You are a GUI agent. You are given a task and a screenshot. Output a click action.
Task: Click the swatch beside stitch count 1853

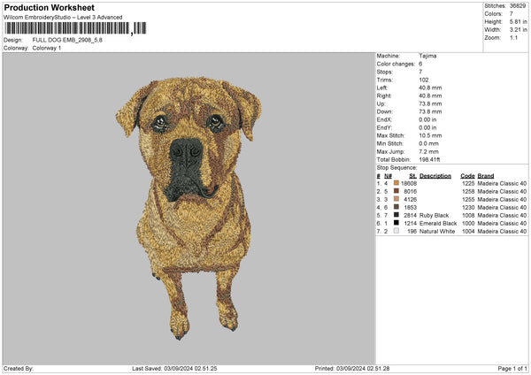point(395,207)
